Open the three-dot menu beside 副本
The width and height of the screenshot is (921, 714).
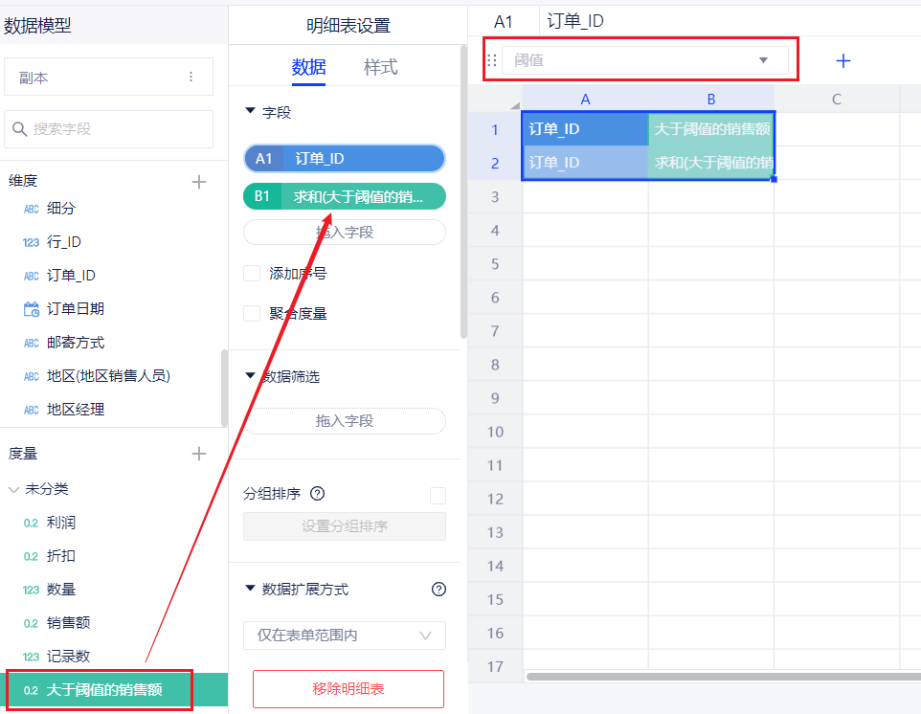coord(191,78)
